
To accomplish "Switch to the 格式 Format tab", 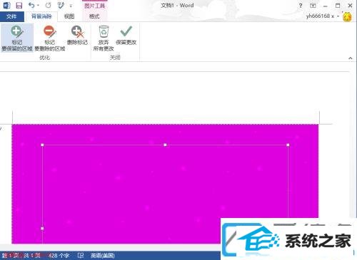I will pyautogui.click(x=94, y=16).
